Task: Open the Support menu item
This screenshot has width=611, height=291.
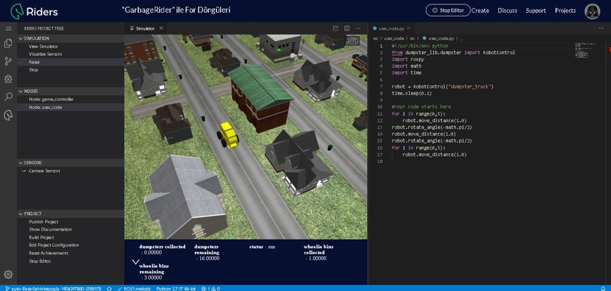Action: 536,11
